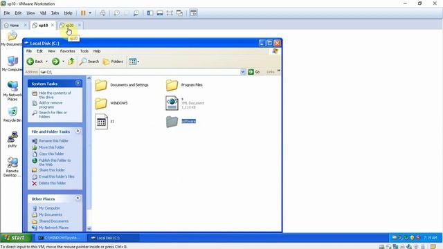This screenshot has width=443, height=249.
Task: Click Rename this folder
Action: click(53, 140)
